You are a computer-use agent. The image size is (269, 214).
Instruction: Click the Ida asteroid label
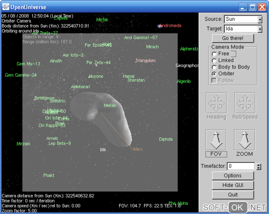coord(103,150)
